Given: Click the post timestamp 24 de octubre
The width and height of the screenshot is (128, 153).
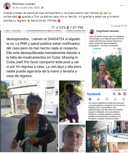Looking at the screenshot, I should click(26, 8).
